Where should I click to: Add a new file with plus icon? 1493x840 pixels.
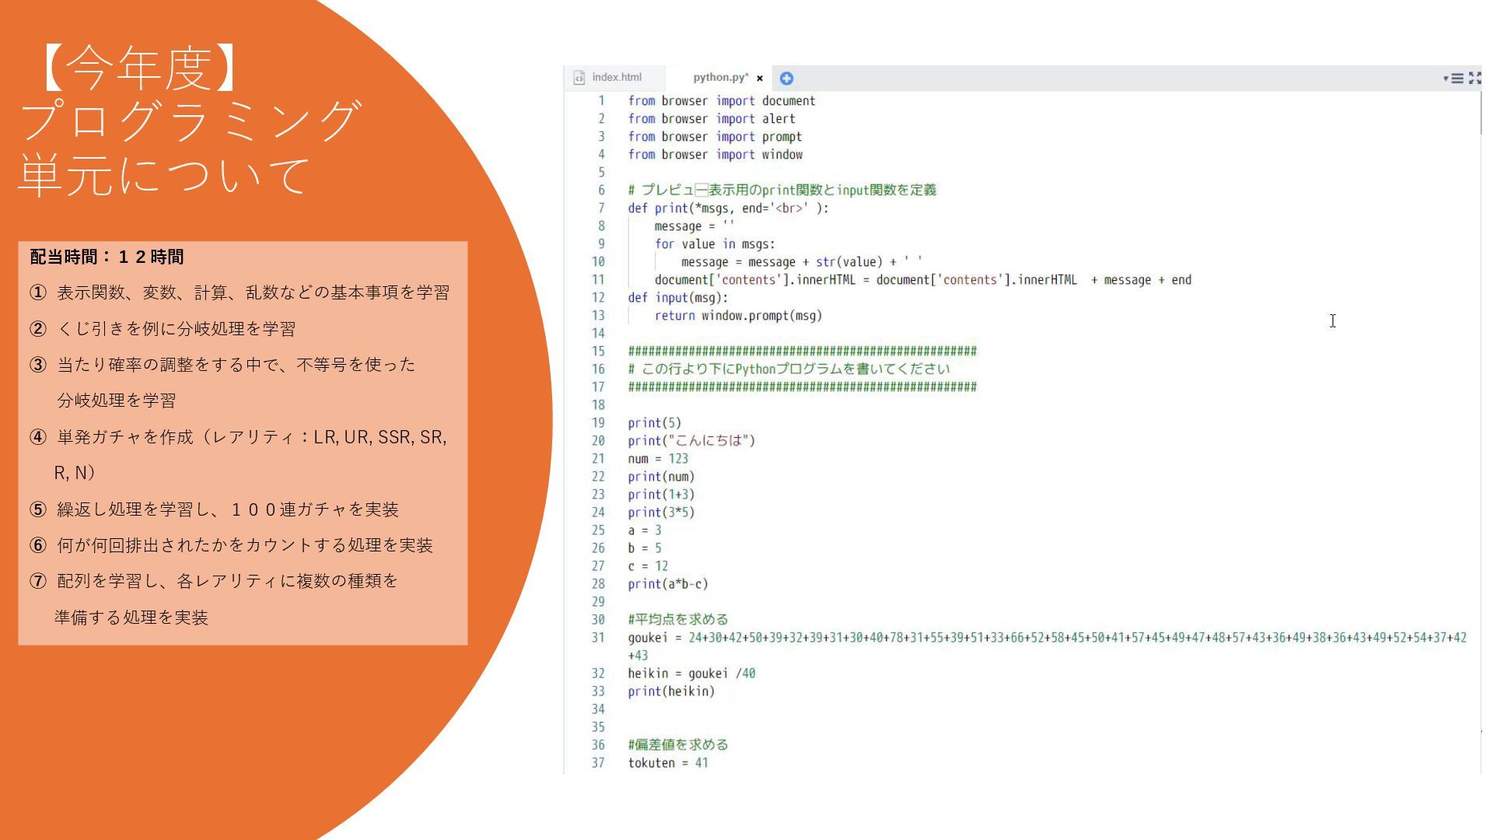pos(786,78)
